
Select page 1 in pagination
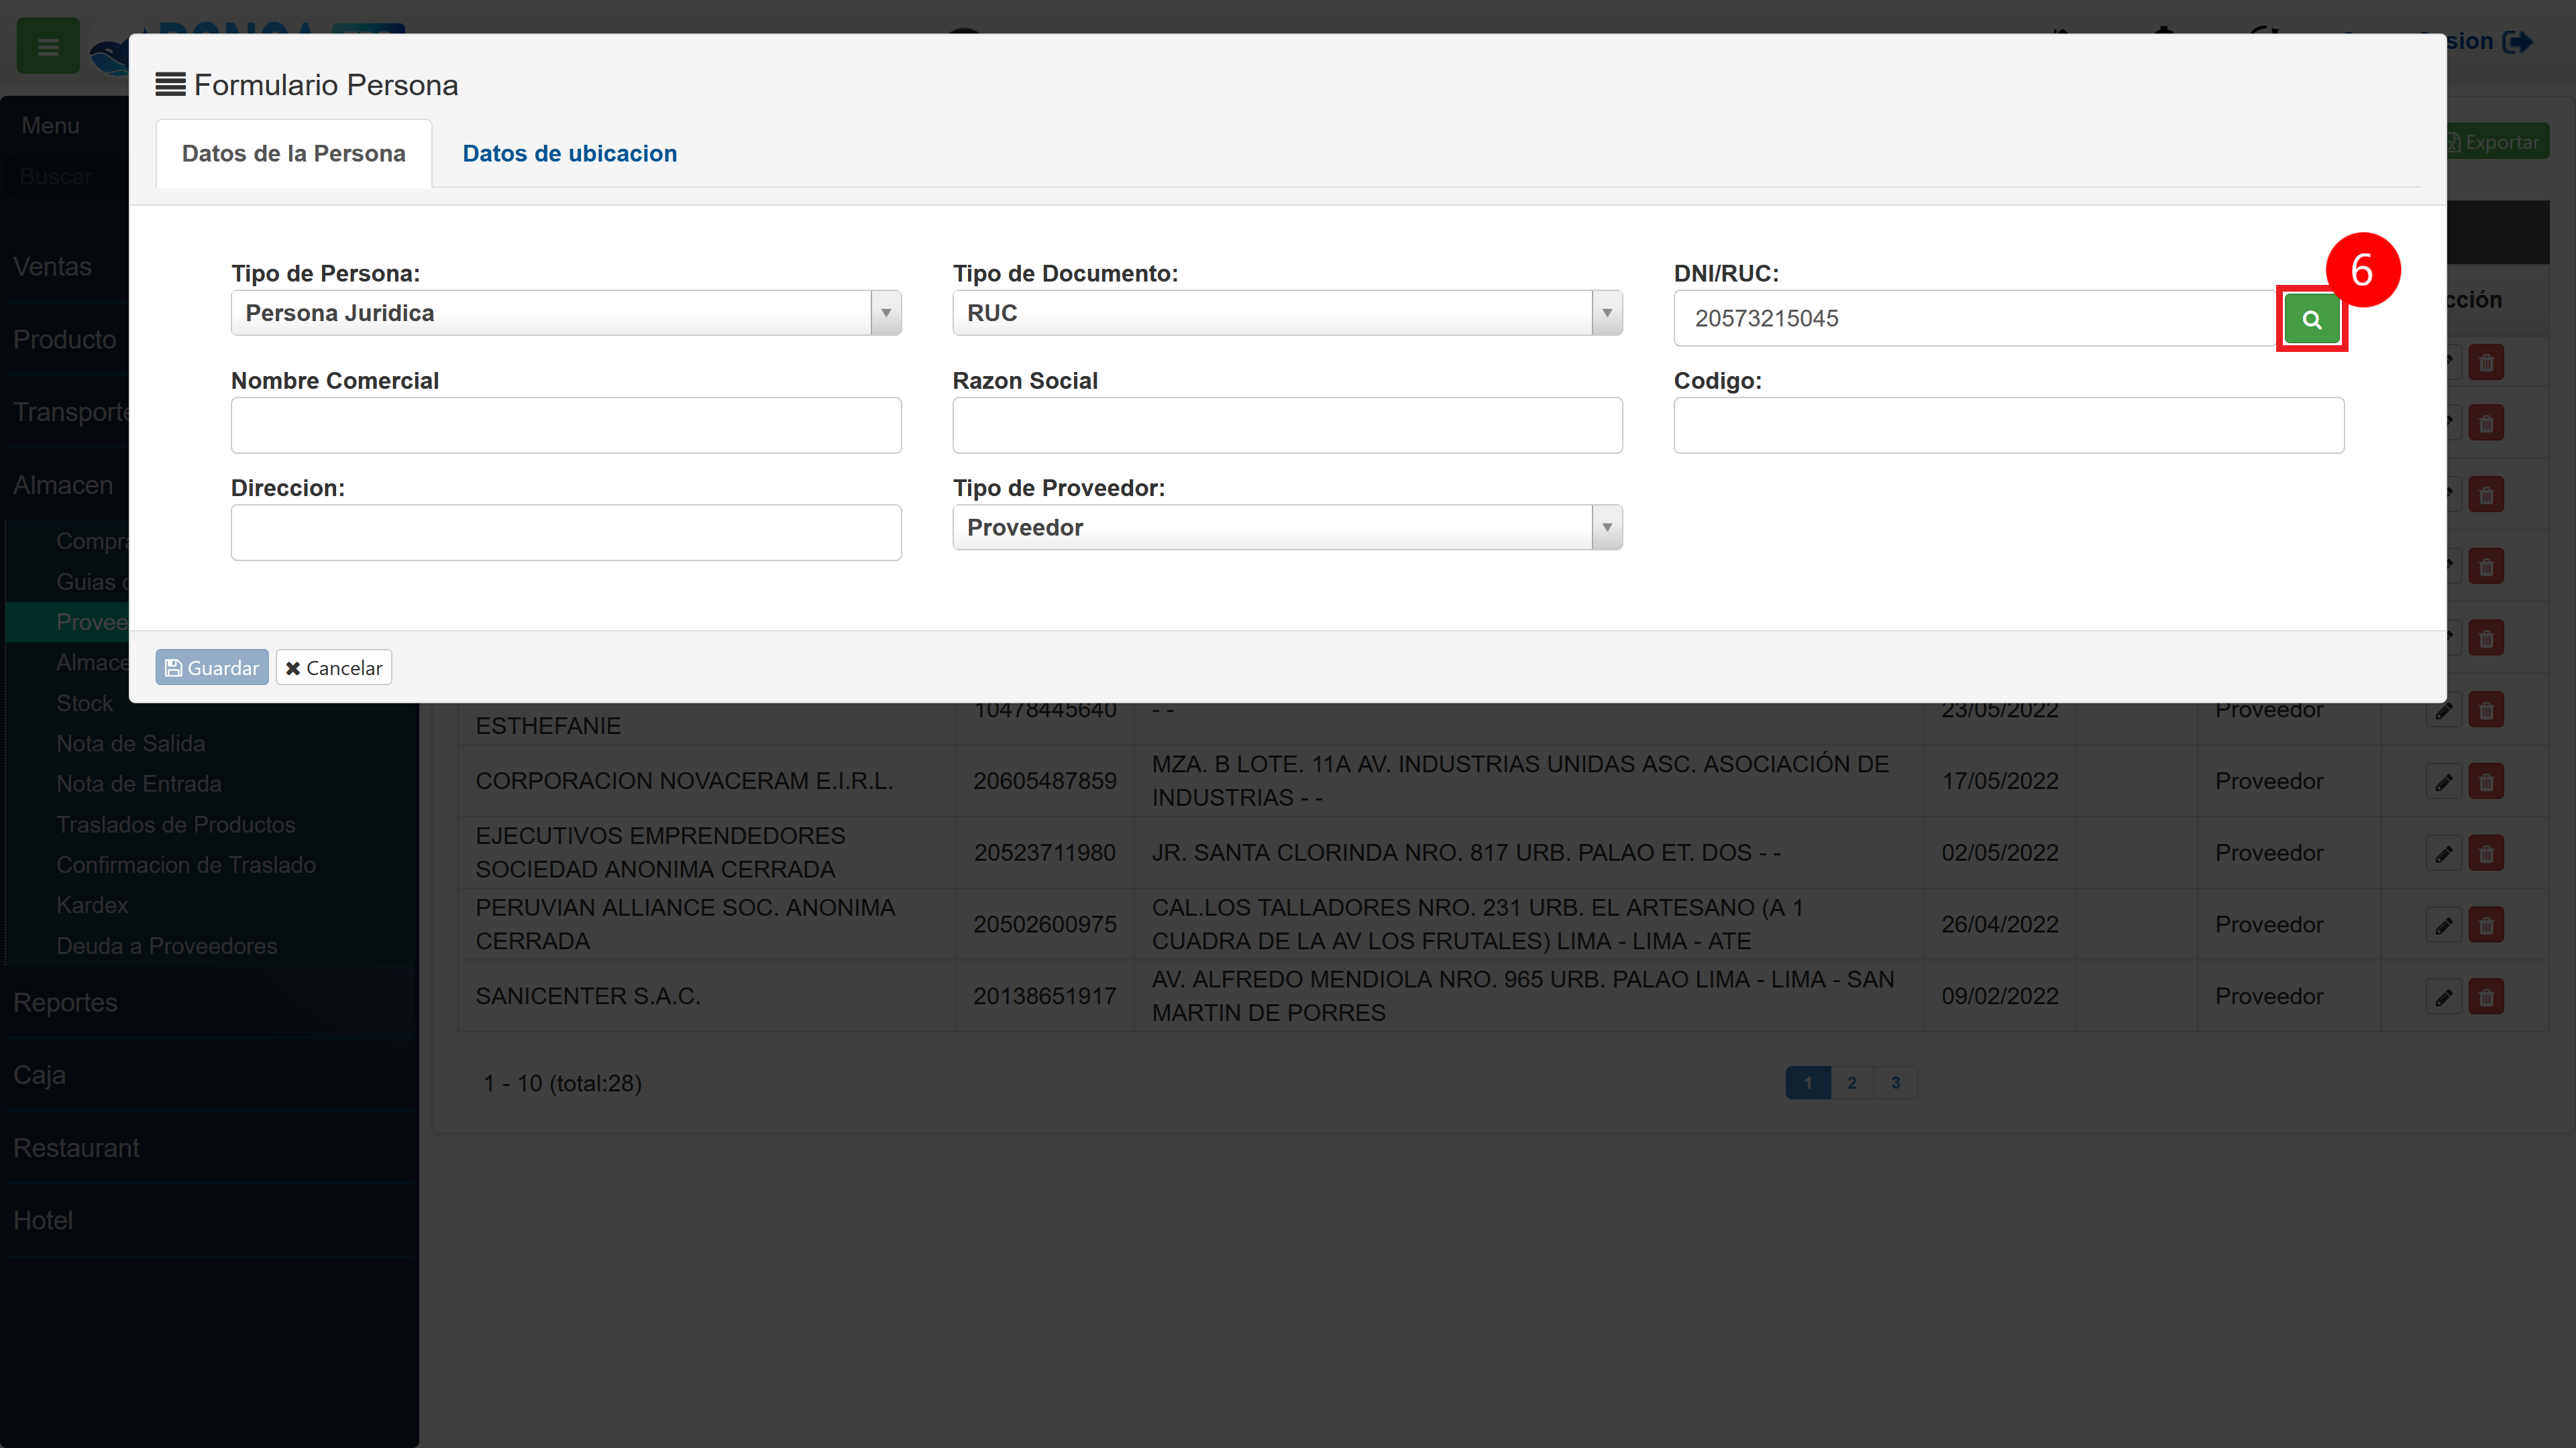pos(1808,1082)
